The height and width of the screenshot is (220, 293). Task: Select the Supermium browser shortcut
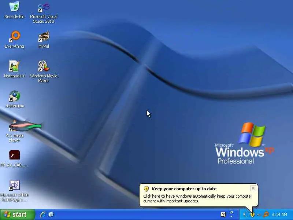pyautogui.click(x=14, y=99)
